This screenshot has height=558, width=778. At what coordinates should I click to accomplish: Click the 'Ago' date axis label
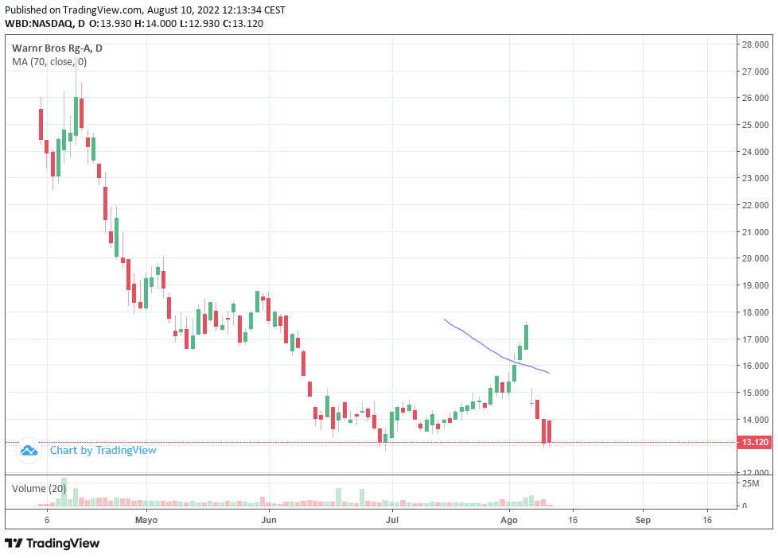tap(509, 520)
